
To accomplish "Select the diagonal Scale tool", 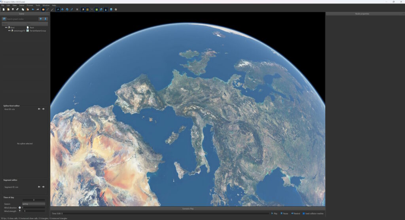I will (72, 9).
